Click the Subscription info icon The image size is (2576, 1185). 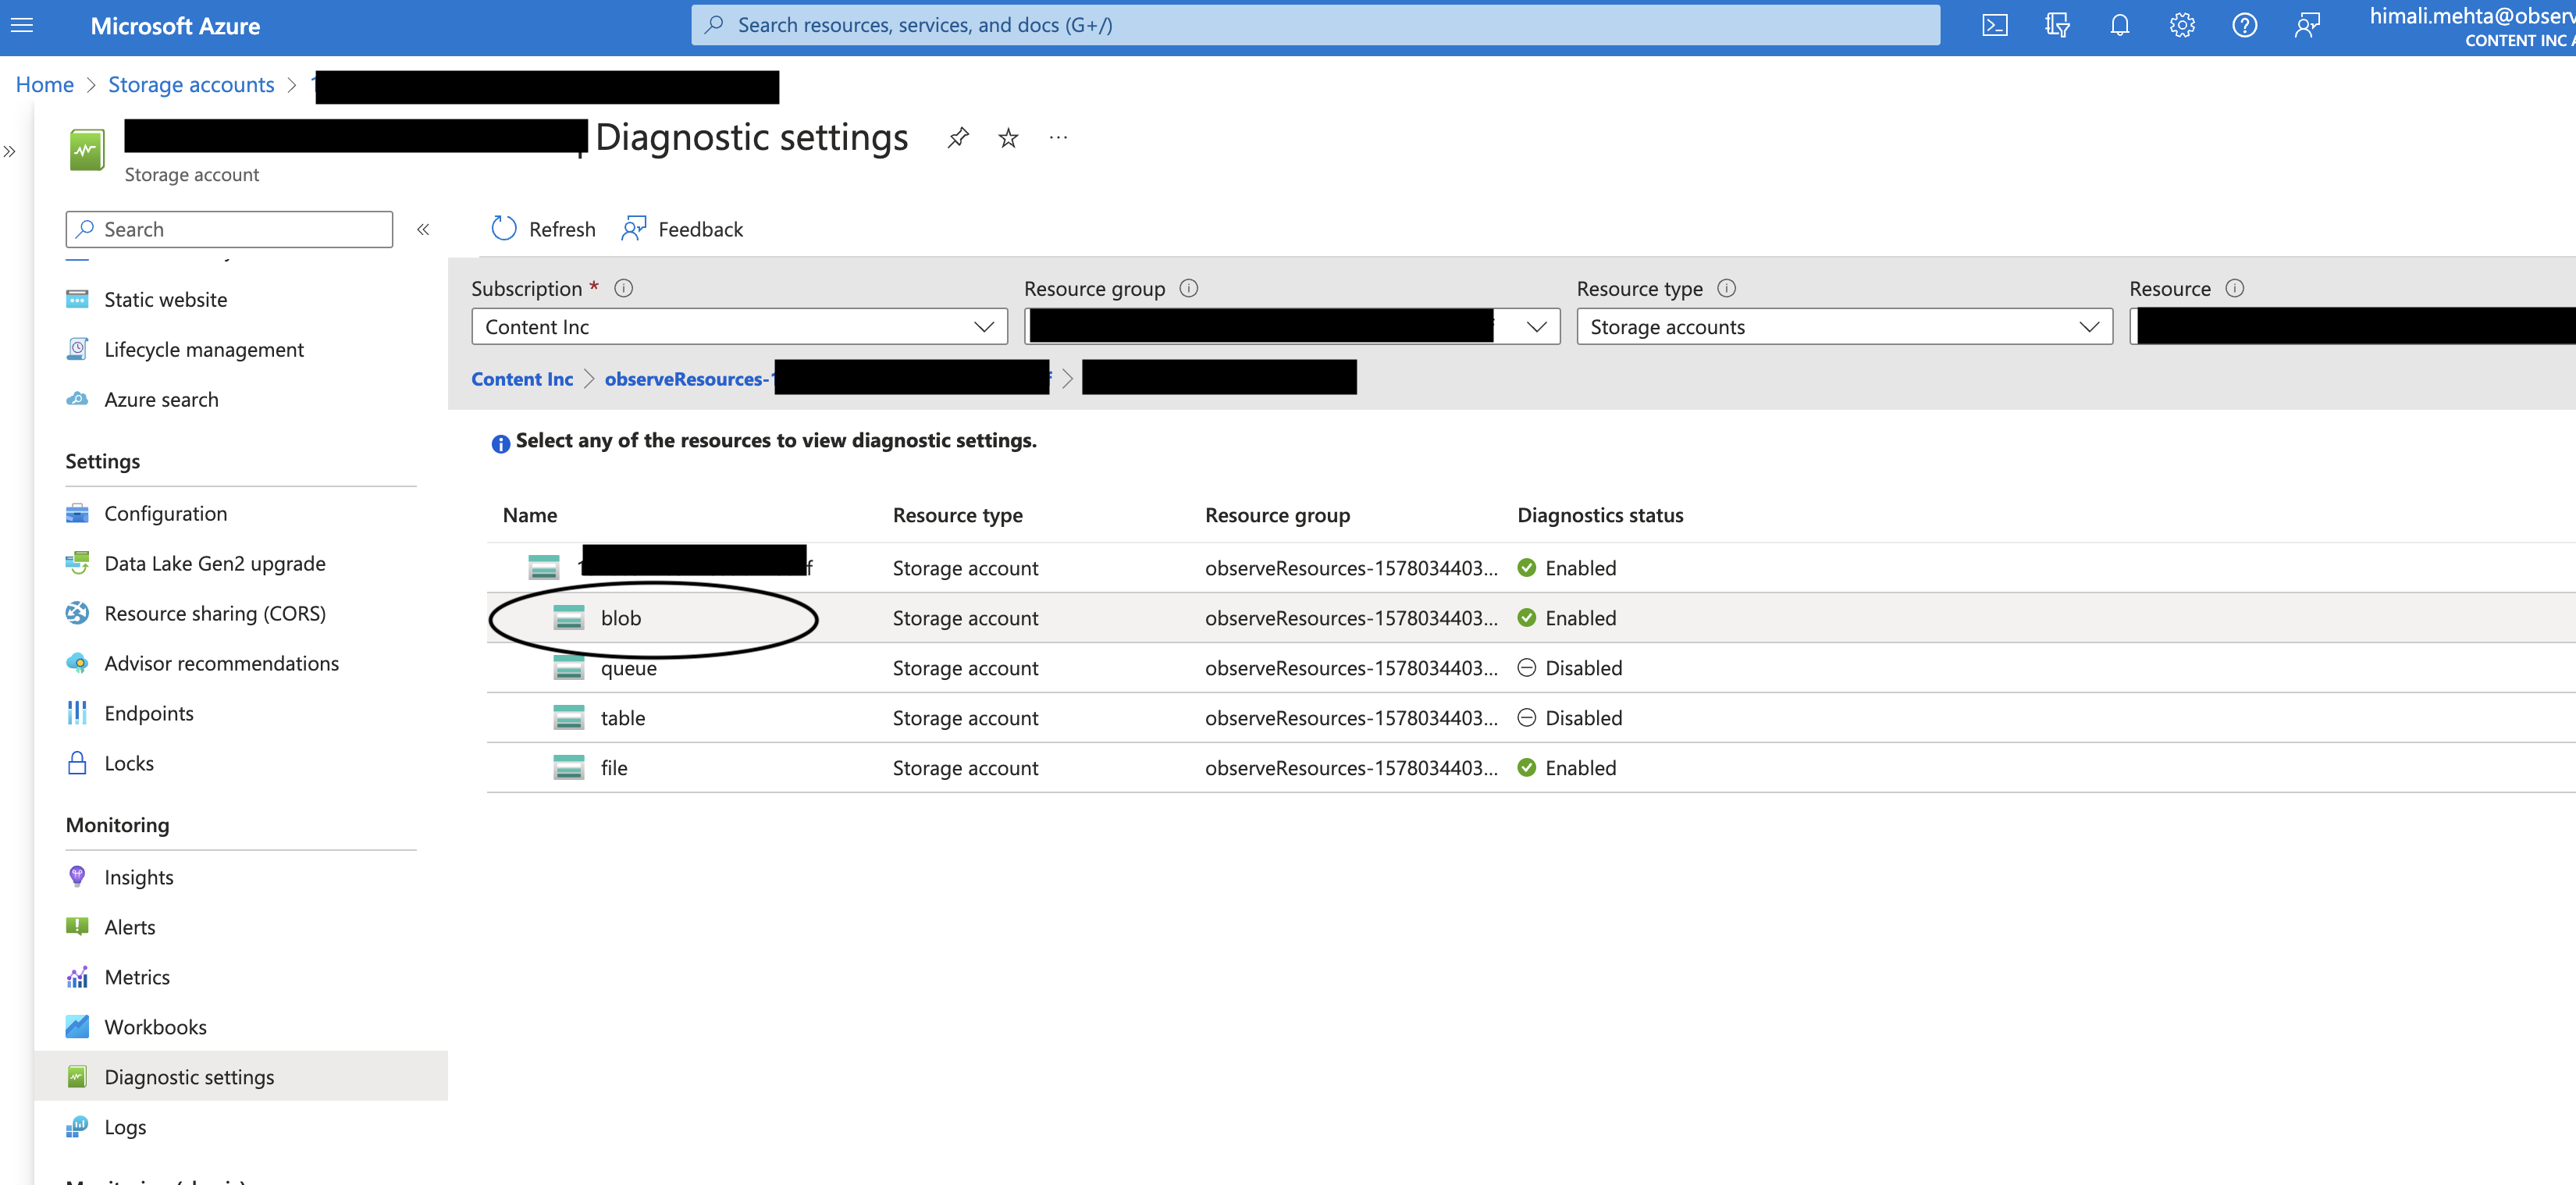click(x=623, y=289)
